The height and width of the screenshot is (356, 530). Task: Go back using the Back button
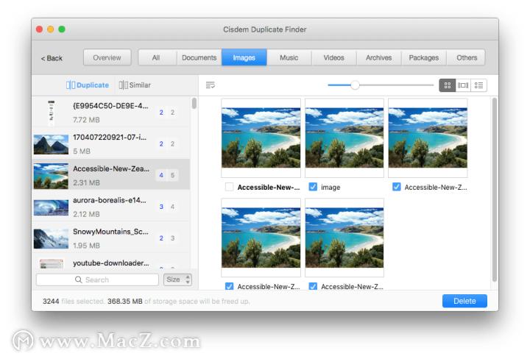click(x=52, y=57)
